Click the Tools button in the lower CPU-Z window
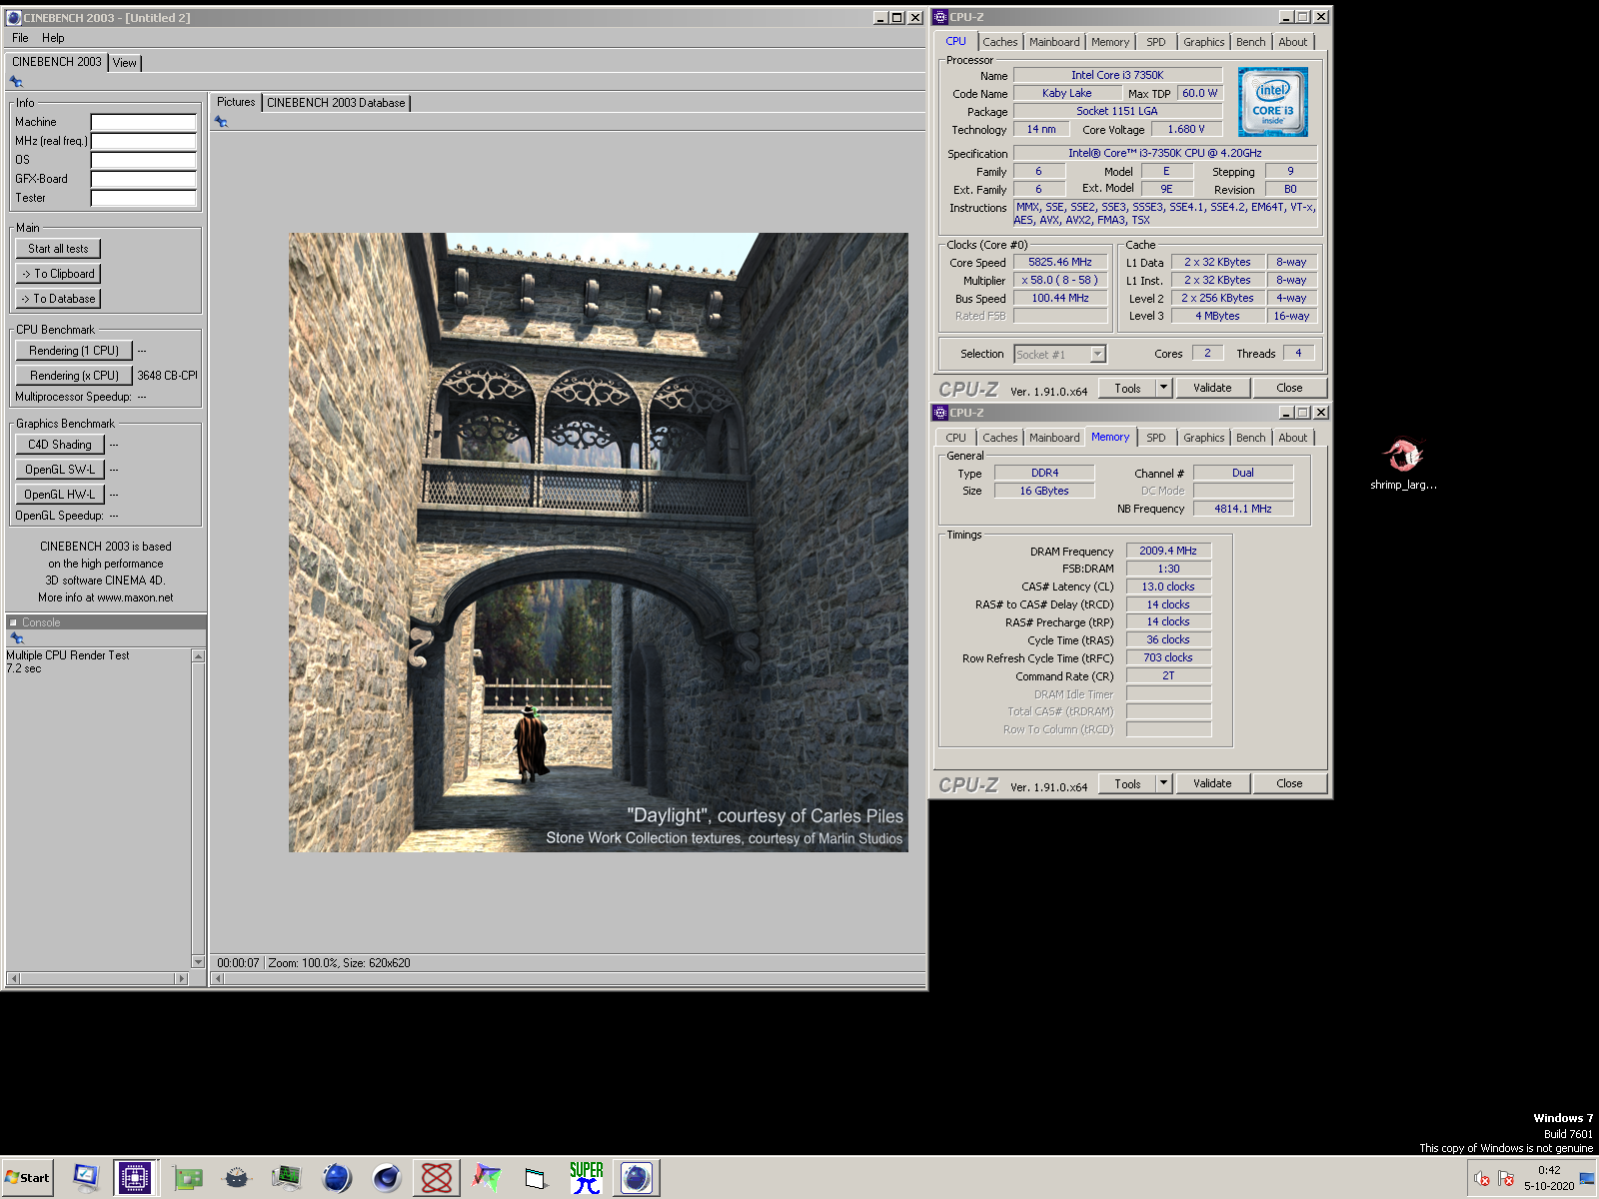This screenshot has width=1599, height=1199. point(1127,783)
